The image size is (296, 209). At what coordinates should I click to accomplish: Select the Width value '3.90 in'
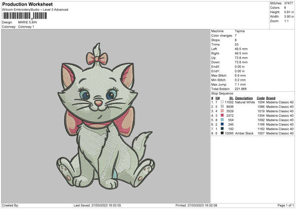pyautogui.click(x=289, y=17)
